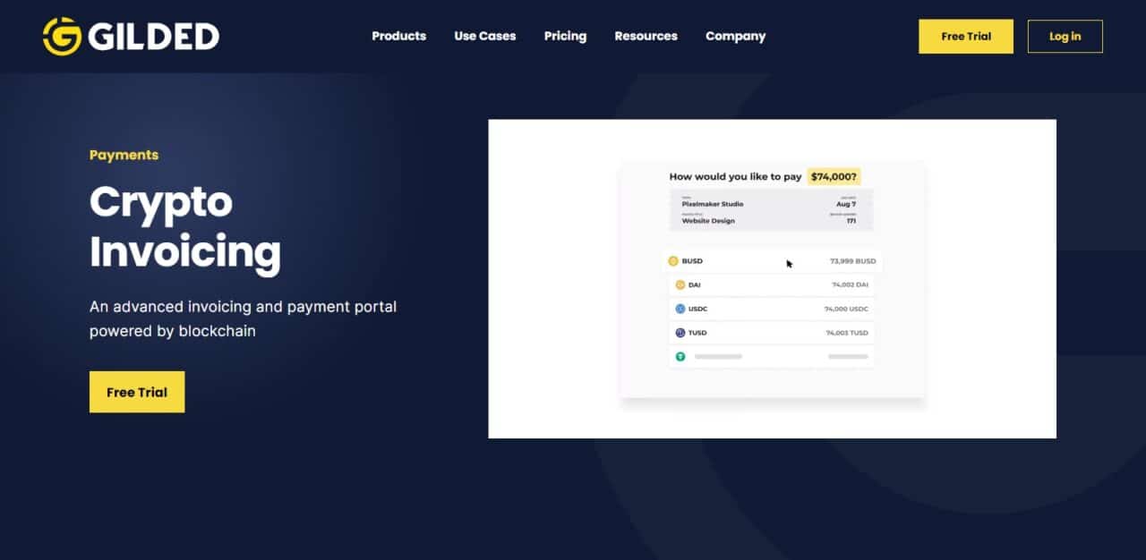The height and width of the screenshot is (560, 1146).
Task: Click the green Tether coin icon
Action: tap(680, 356)
